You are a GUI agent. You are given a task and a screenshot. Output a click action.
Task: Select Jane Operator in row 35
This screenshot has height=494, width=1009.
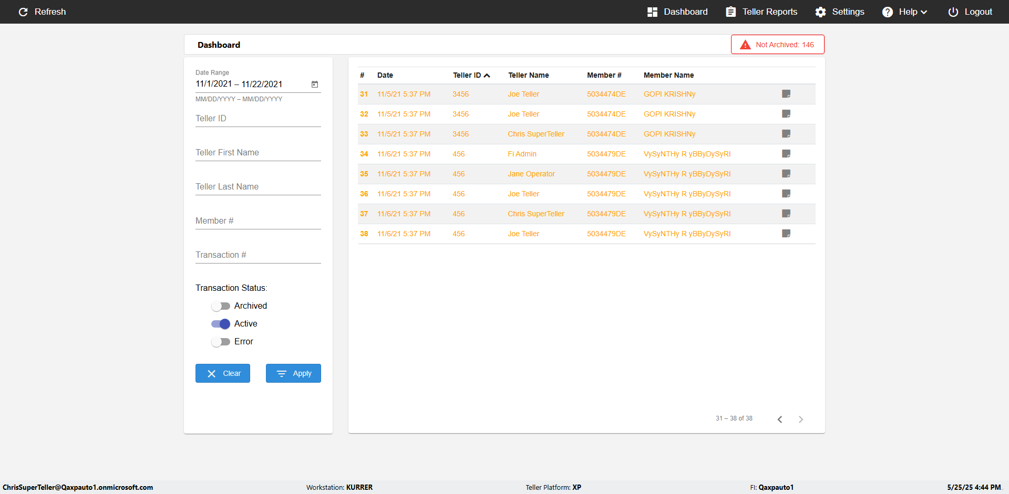coord(531,174)
